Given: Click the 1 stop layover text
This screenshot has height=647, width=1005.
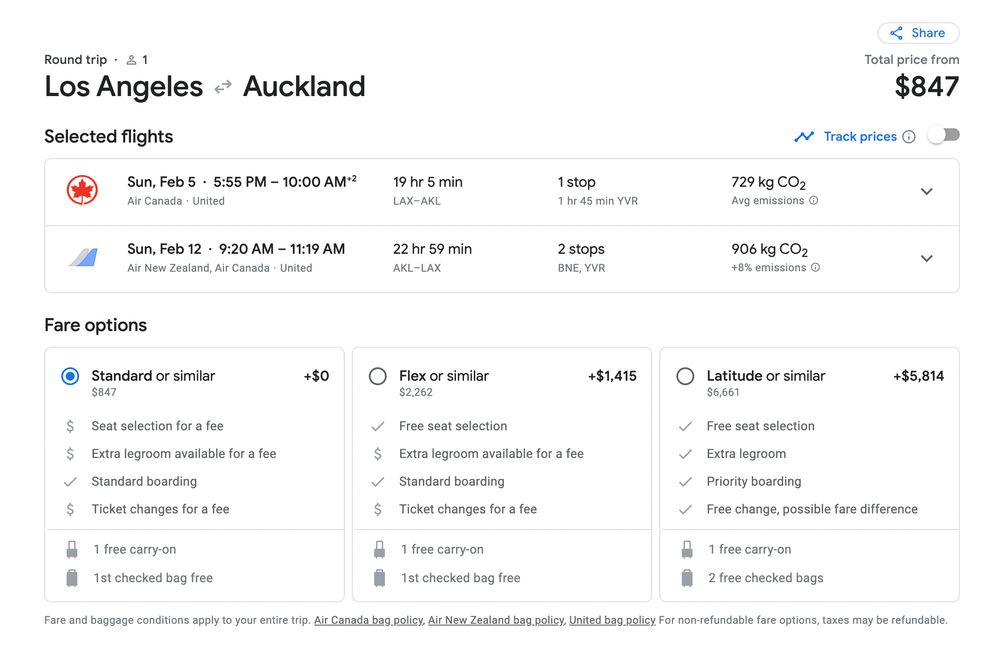Looking at the screenshot, I should [x=577, y=182].
